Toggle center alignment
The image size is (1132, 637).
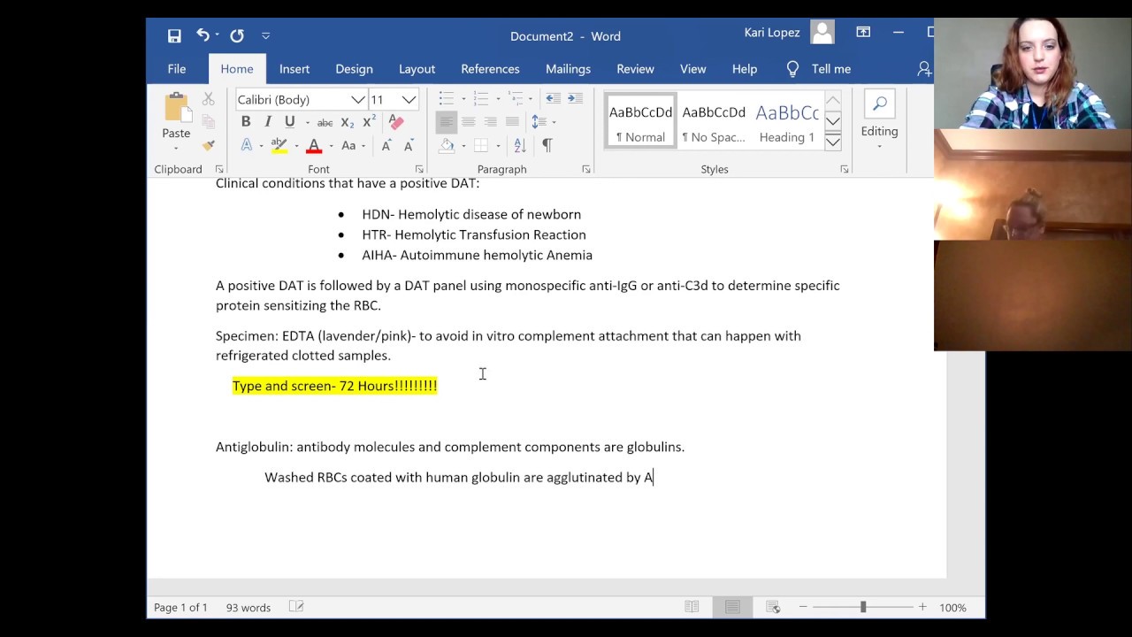[469, 121]
